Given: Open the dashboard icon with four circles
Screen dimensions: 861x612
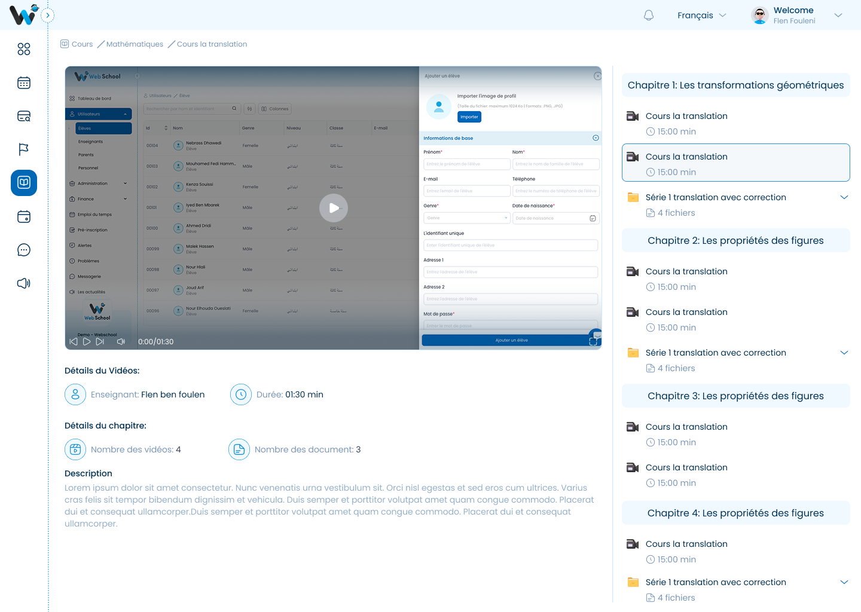Looking at the screenshot, I should pyautogui.click(x=24, y=49).
